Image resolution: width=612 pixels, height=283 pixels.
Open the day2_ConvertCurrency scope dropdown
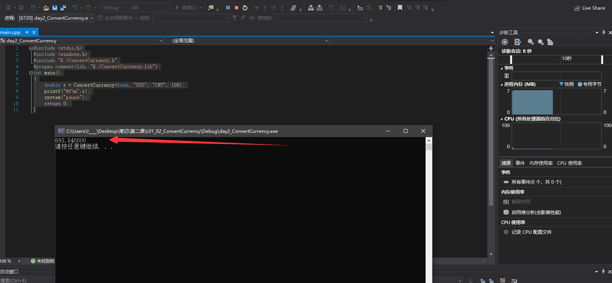pyautogui.click(x=81, y=41)
